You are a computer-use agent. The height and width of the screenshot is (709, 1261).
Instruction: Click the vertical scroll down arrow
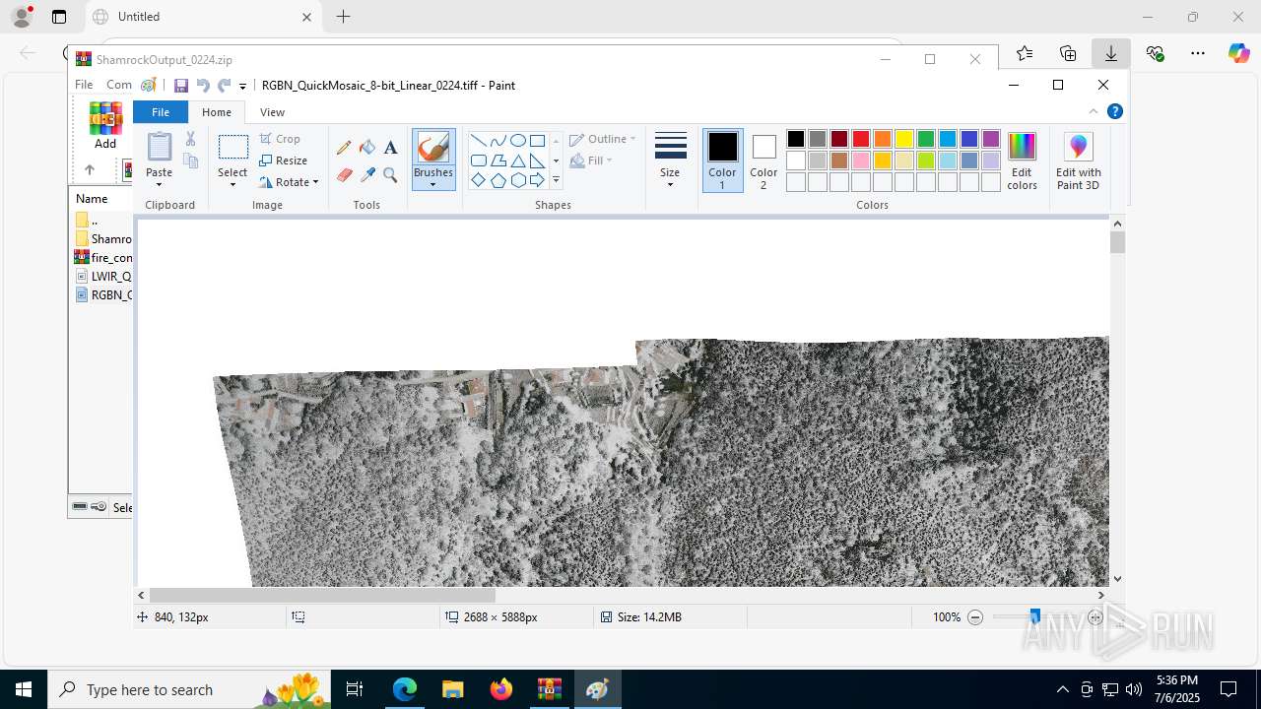point(1117,579)
